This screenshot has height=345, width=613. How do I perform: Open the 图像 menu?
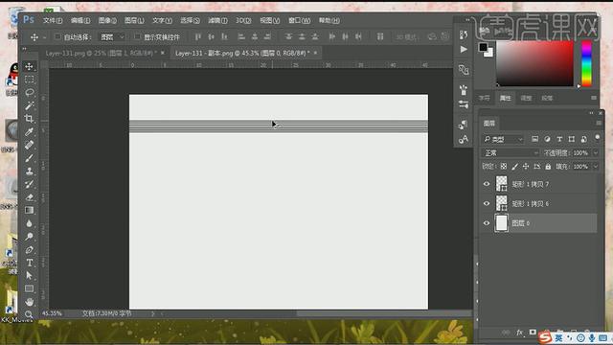(107, 20)
